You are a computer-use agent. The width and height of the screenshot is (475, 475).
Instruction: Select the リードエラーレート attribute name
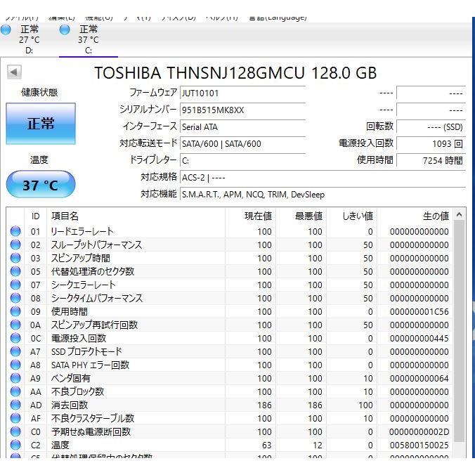click(82, 231)
